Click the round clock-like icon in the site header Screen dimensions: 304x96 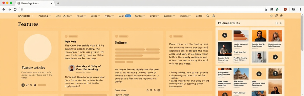point(281,16)
